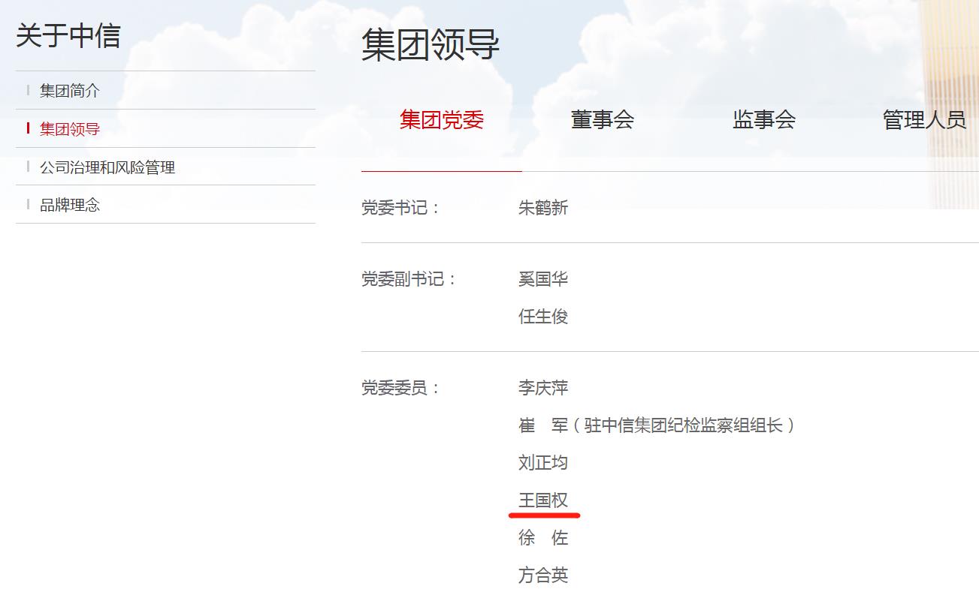Click the name 朱鹤新
Viewport: 979px width, 595px height.
pos(542,208)
